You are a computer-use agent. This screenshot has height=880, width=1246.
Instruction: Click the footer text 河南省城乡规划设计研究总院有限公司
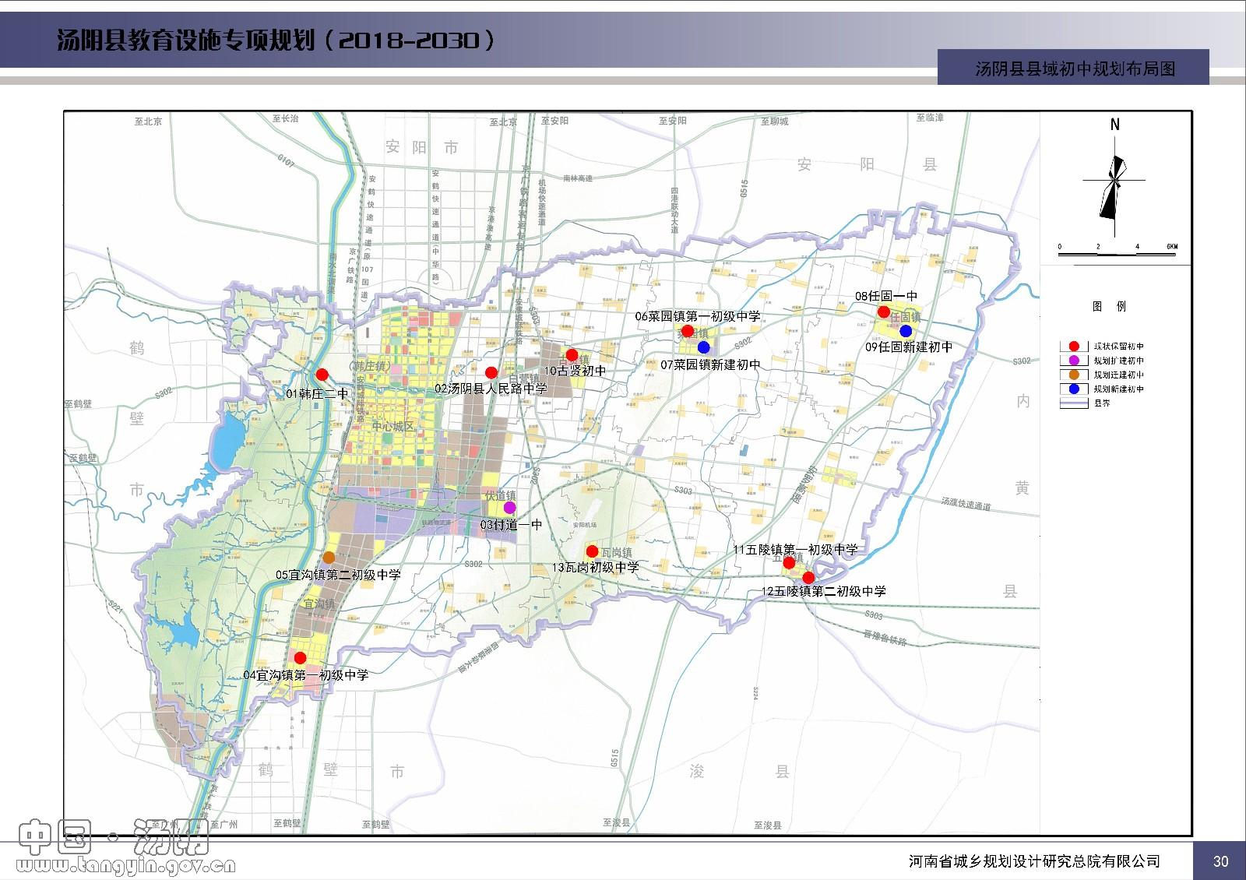tap(1034, 861)
